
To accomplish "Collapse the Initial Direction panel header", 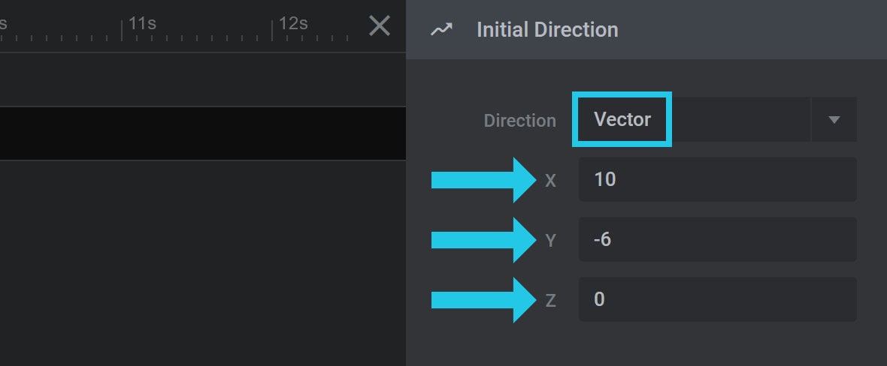I will (646, 29).
